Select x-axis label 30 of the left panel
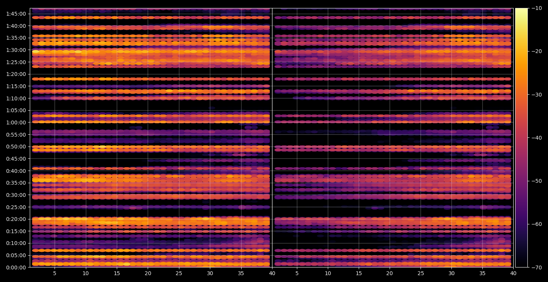548x282 pixels. [210, 273]
